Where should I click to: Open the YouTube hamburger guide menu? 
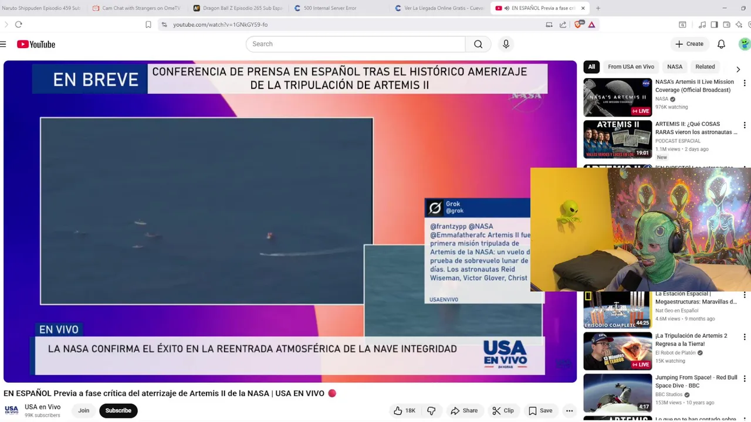click(4, 44)
